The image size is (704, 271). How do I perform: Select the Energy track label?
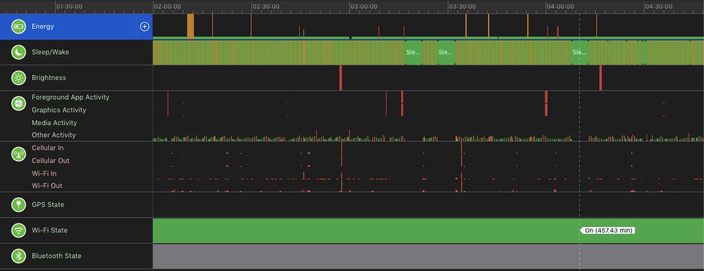[x=43, y=26]
